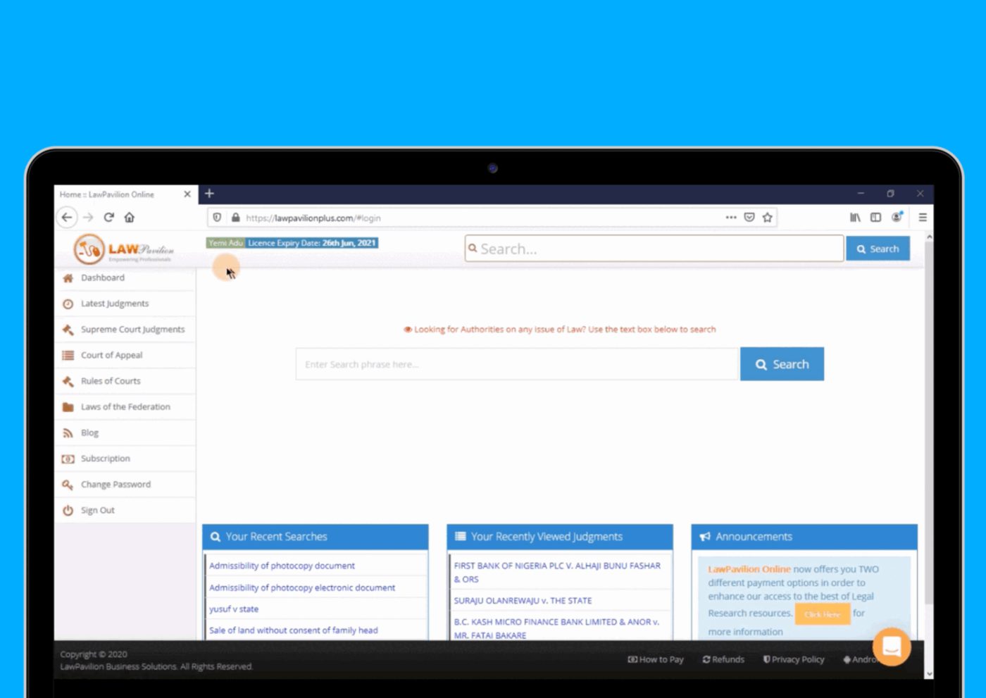Click the large blue Search button

click(782, 364)
